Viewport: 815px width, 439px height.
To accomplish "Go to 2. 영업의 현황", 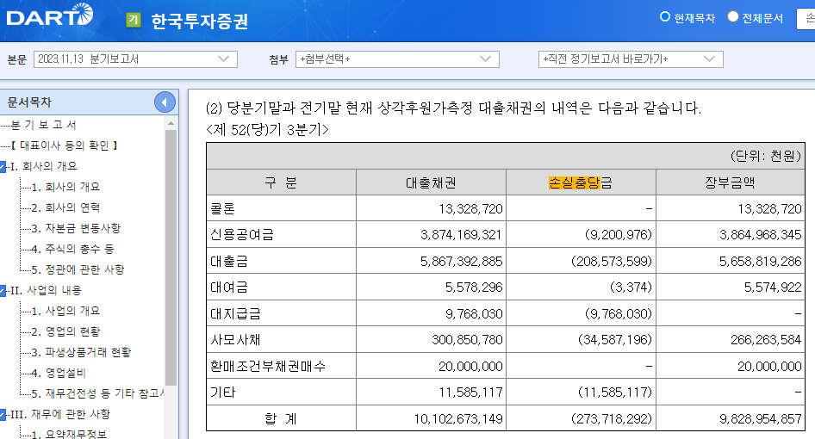I will click(65, 331).
